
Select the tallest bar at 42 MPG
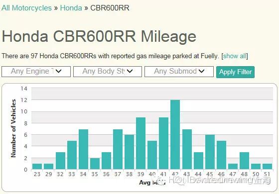(x=175, y=134)
